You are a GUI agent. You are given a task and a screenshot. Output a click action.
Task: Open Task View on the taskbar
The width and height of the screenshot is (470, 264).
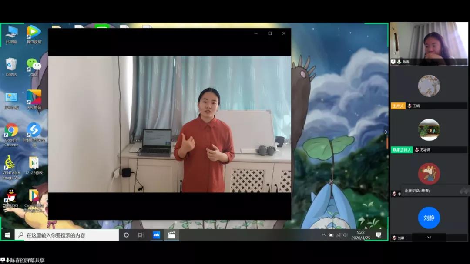pyautogui.click(x=141, y=235)
